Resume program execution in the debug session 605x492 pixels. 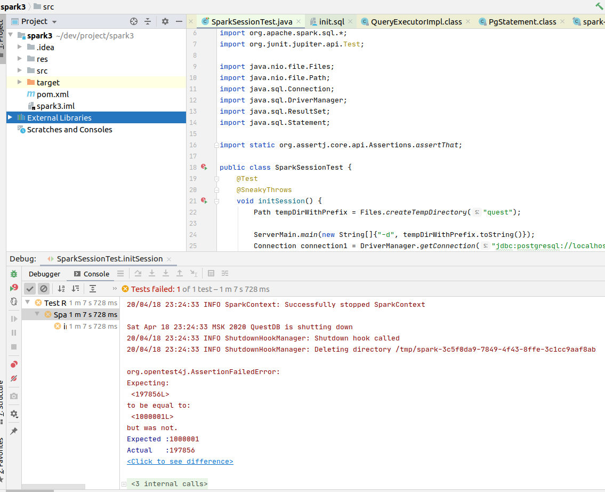[13, 319]
